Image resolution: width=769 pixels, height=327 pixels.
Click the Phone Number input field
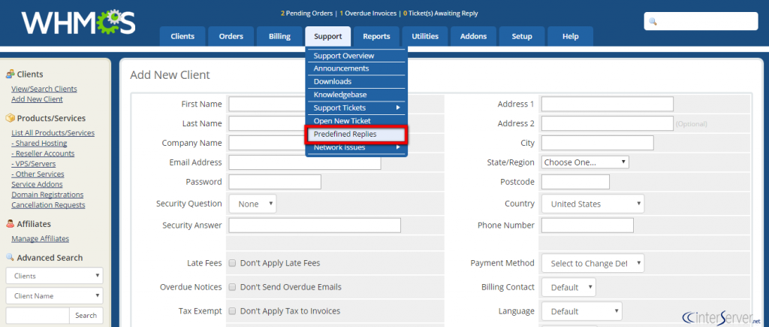tap(587, 226)
